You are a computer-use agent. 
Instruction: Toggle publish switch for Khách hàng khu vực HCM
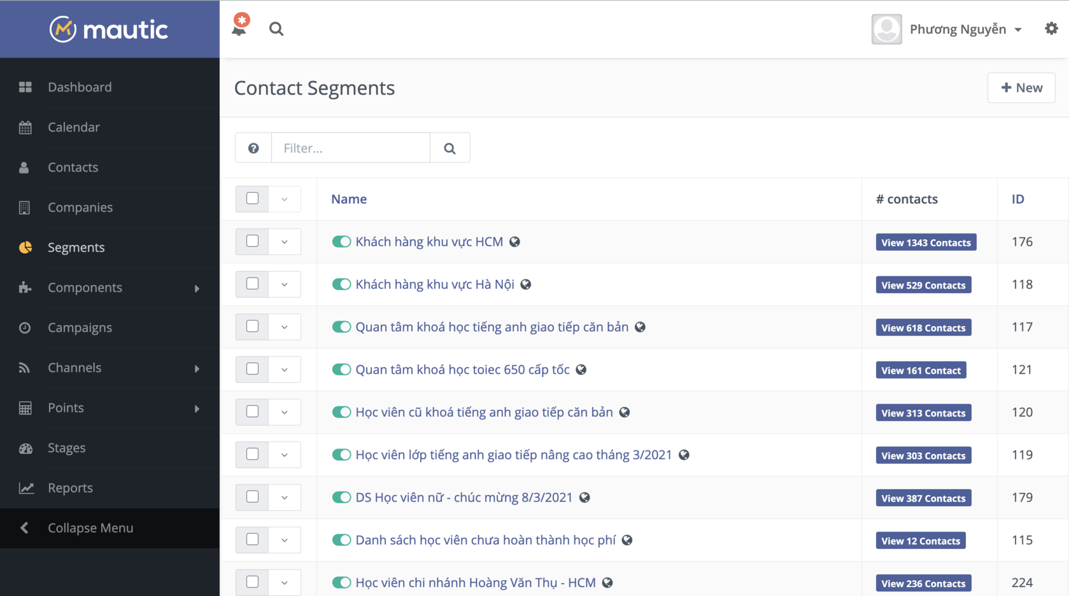(341, 242)
